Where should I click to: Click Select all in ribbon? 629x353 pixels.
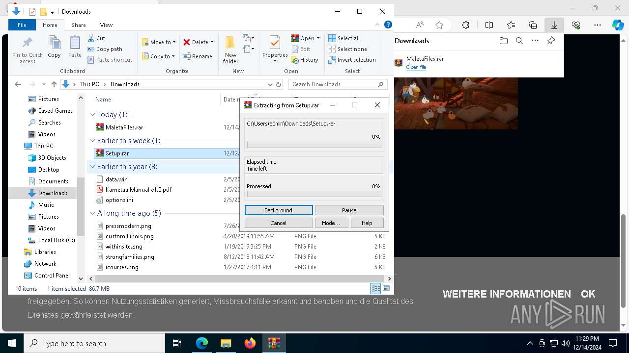coord(344,38)
